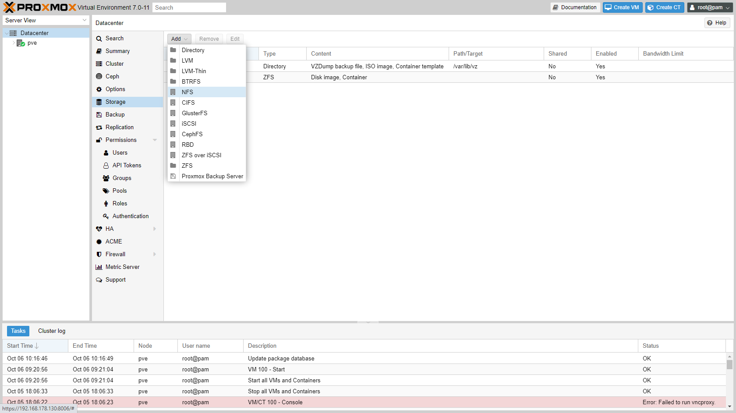Screen dimensions: 736x413
Task: Click the Help question mark icon
Action: (x=710, y=23)
